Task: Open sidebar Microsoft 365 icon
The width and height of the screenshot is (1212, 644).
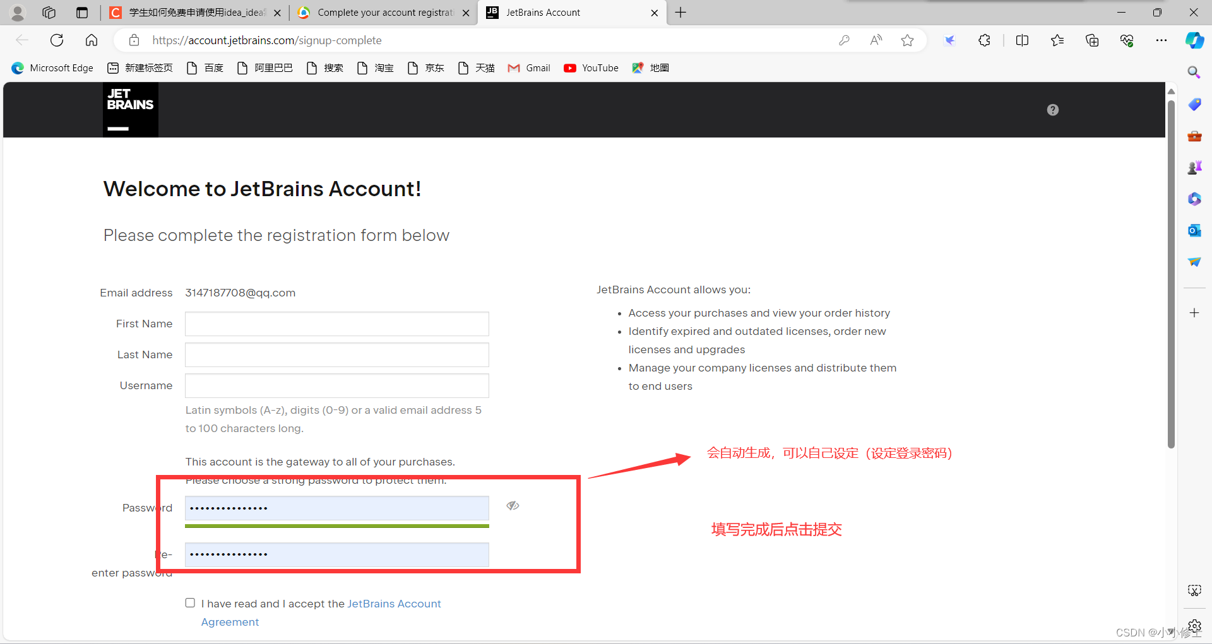Action: [x=1194, y=199]
